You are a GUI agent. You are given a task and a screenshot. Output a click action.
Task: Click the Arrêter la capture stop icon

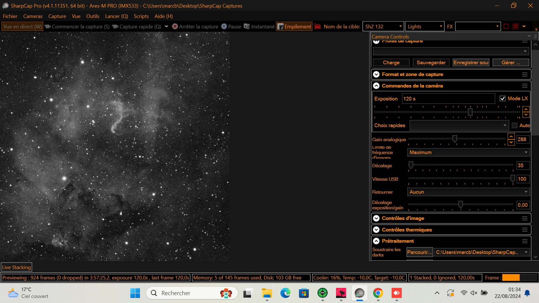coord(175,26)
